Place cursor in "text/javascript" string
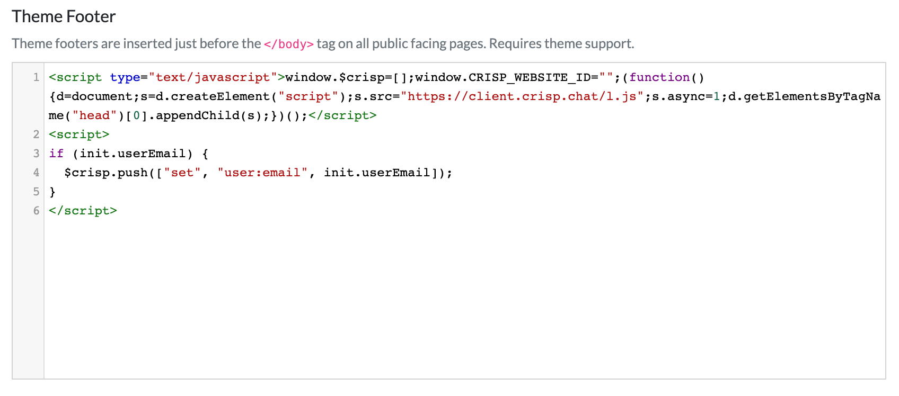 pyautogui.click(x=212, y=77)
